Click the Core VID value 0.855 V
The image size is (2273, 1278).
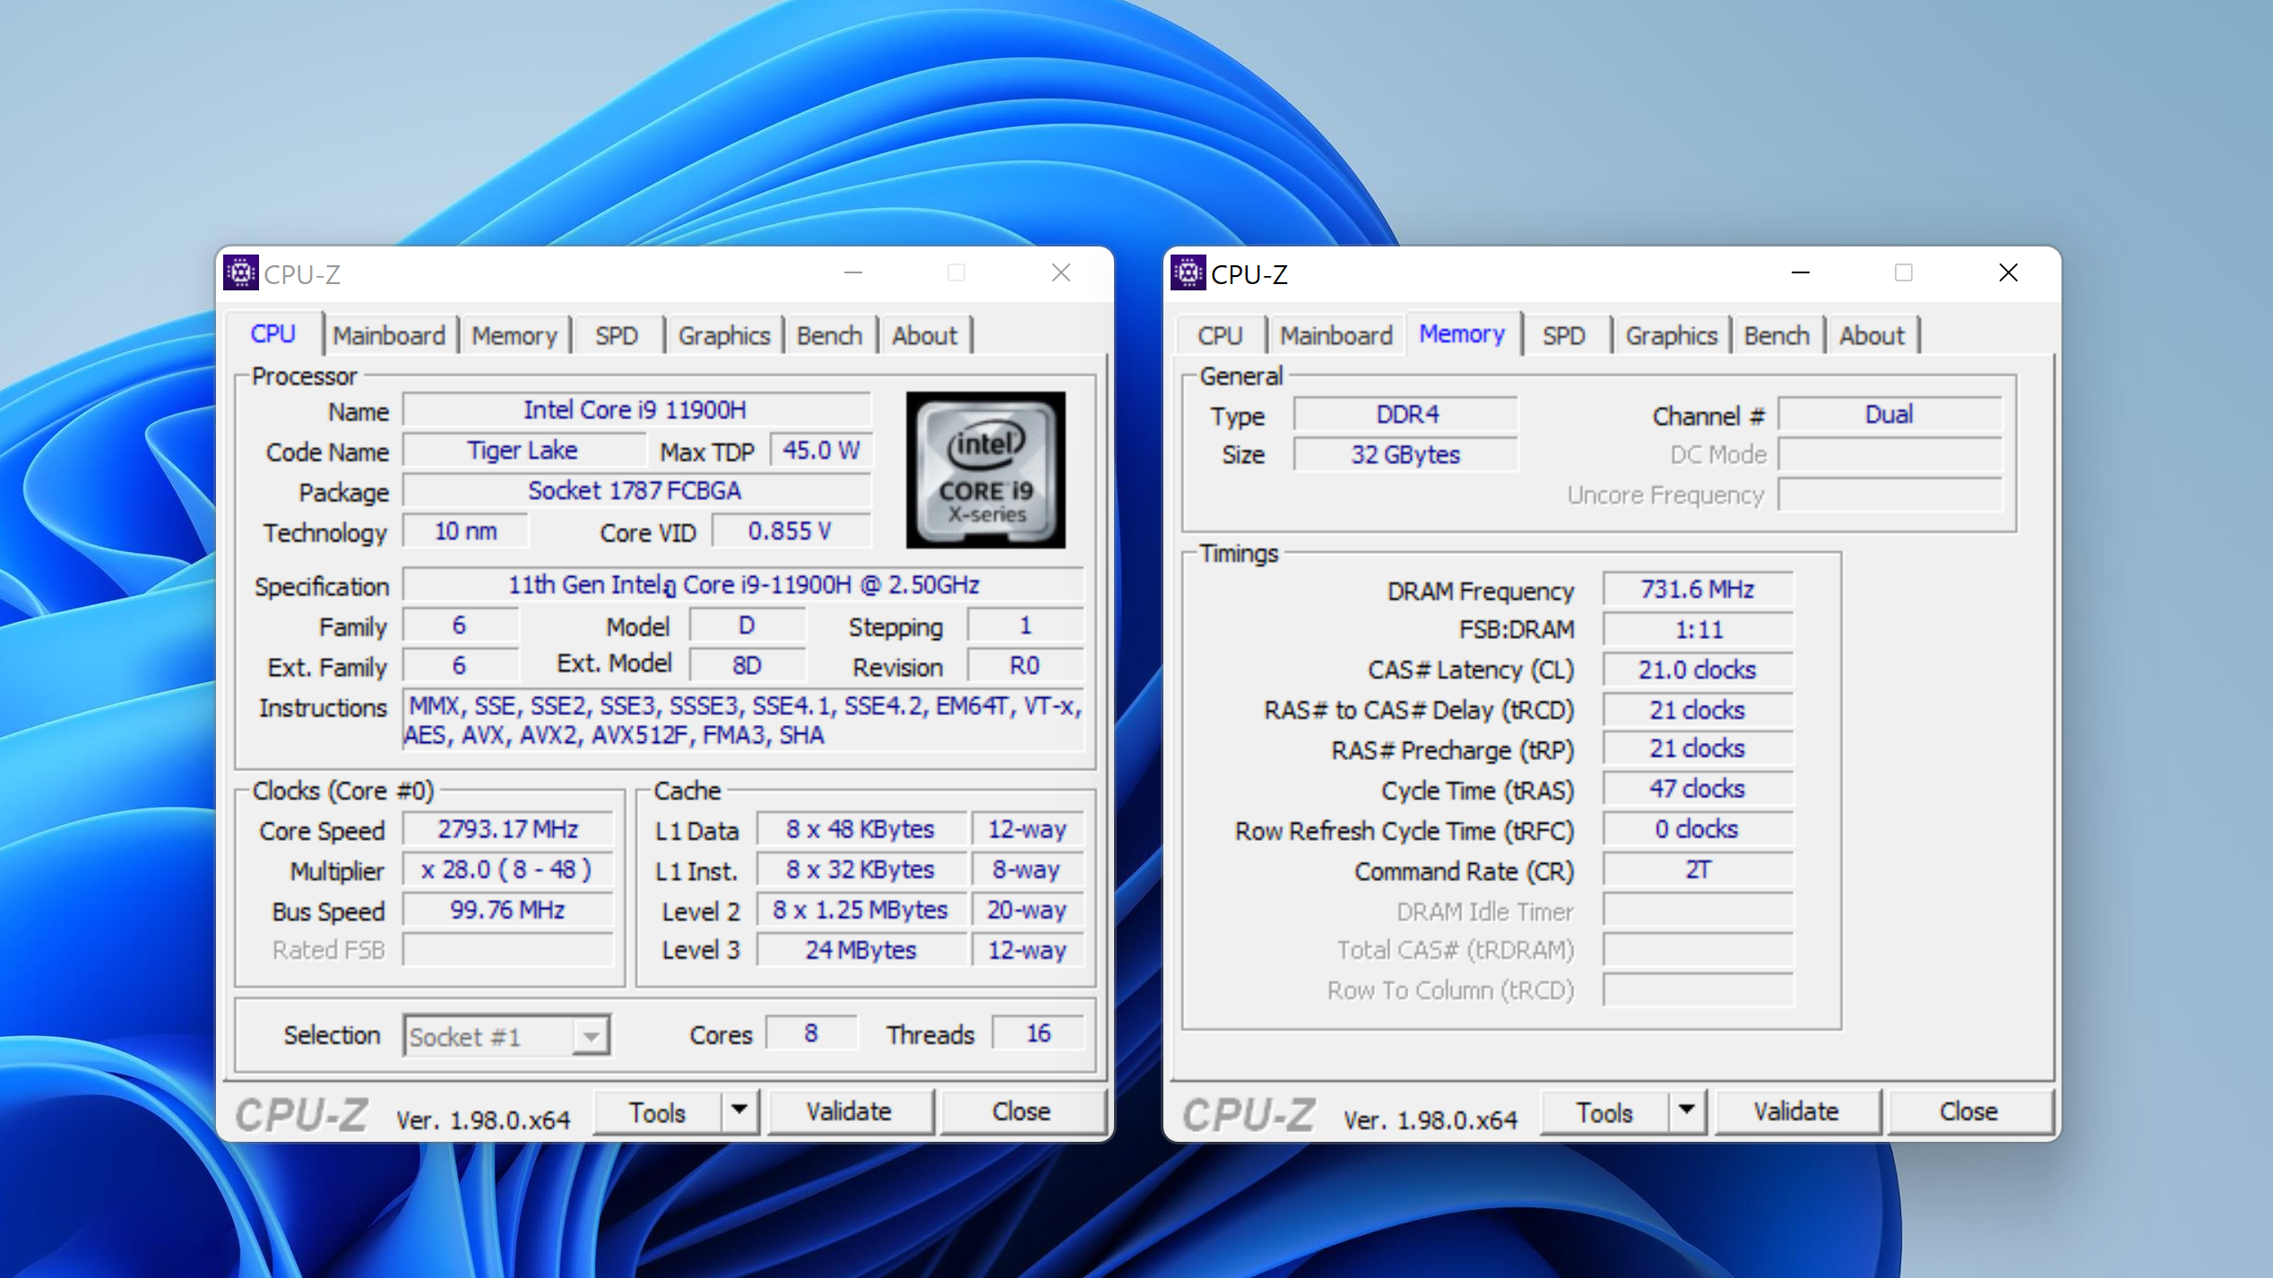(791, 531)
